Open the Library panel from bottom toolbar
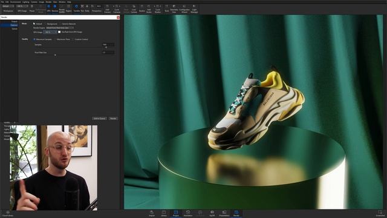Viewport: 387px width, 218px height. click(164, 214)
